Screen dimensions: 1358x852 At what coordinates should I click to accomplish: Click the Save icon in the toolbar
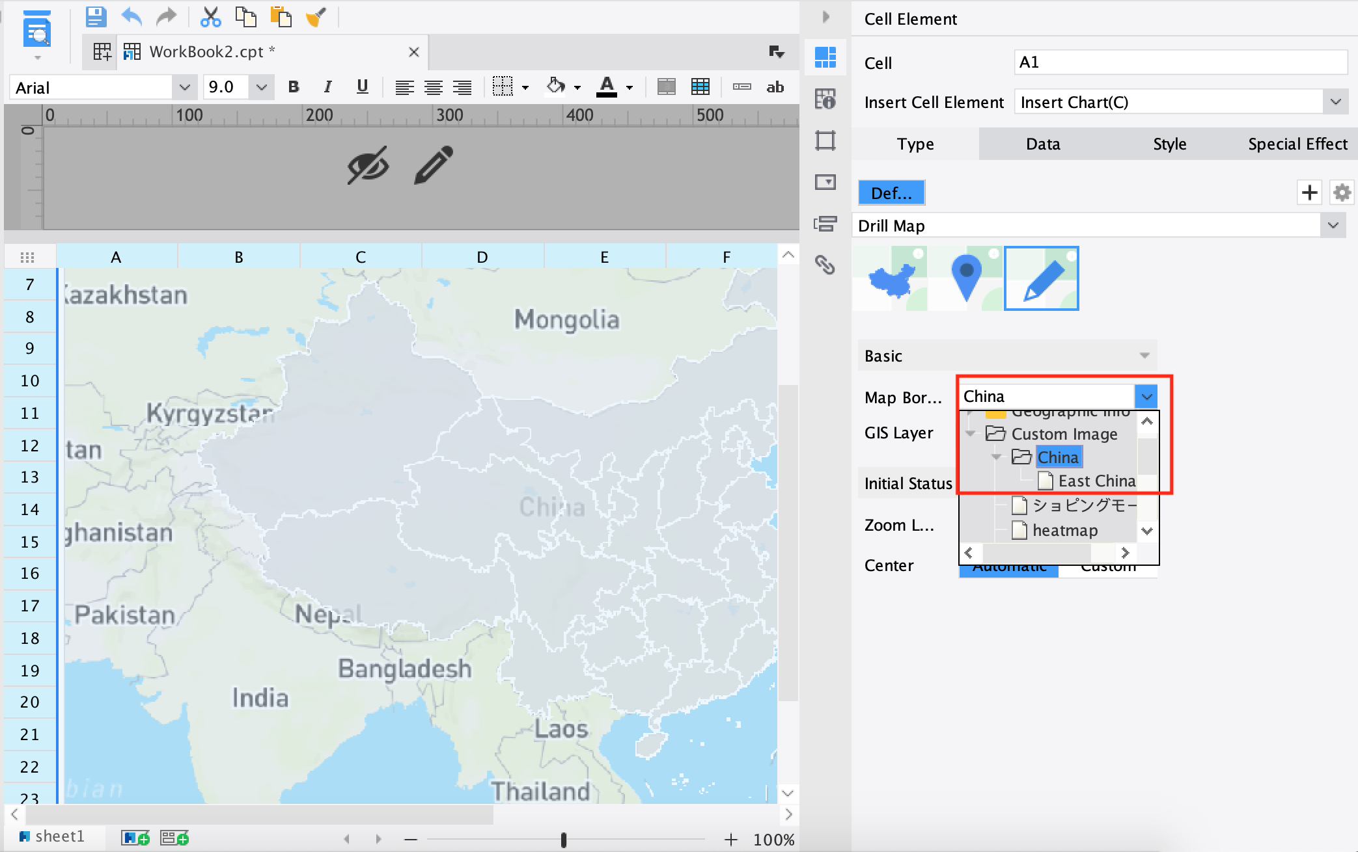pyautogui.click(x=96, y=17)
